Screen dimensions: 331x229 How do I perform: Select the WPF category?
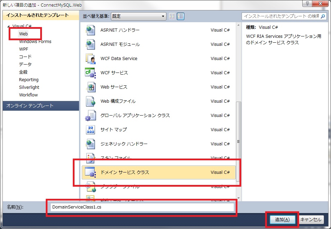point(24,49)
